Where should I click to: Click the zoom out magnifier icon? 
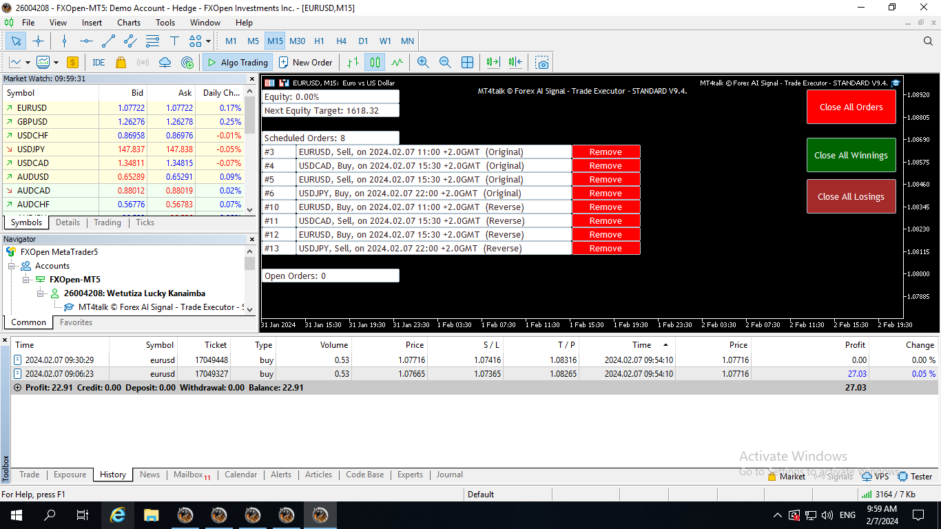[445, 63]
